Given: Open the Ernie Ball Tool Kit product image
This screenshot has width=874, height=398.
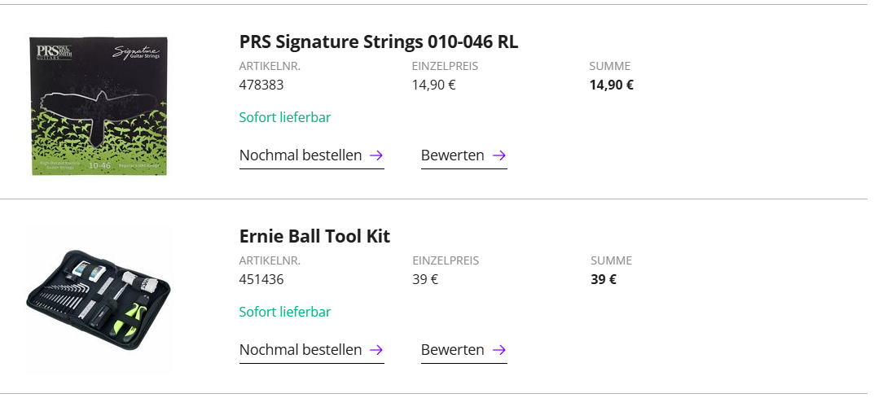Looking at the screenshot, I should (x=99, y=300).
